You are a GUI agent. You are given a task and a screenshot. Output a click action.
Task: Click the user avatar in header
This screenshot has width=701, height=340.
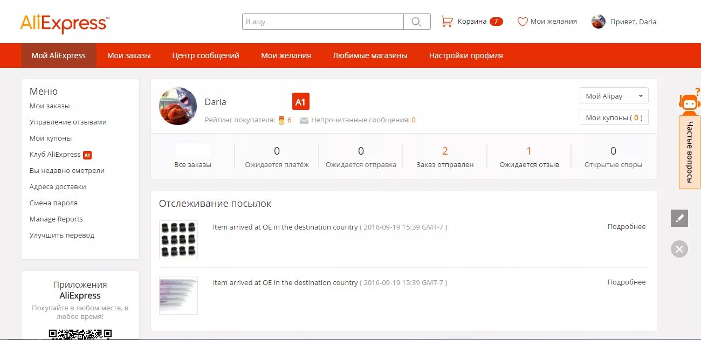[598, 22]
